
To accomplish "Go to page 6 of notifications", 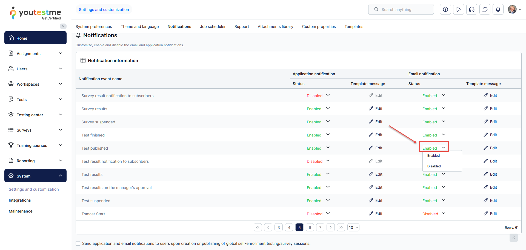I will click(x=310, y=228).
